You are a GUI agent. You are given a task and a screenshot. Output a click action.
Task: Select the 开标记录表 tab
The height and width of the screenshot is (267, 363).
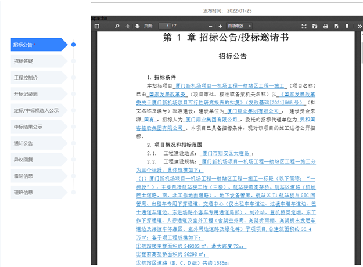coord(39,94)
